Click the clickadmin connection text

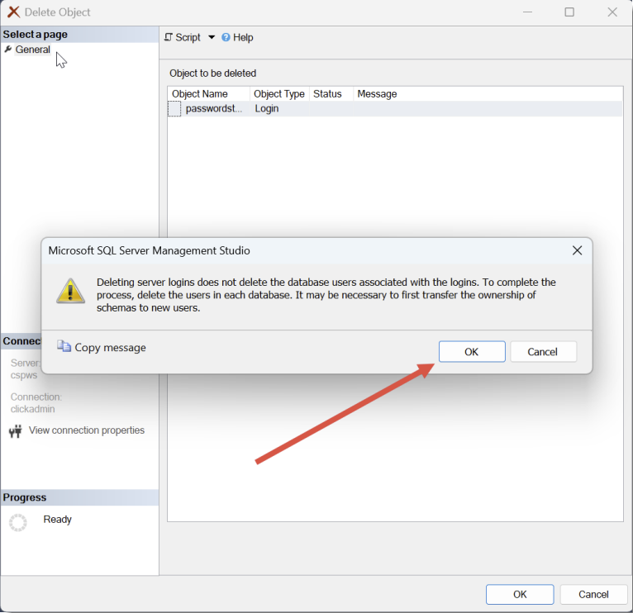(33, 409)
